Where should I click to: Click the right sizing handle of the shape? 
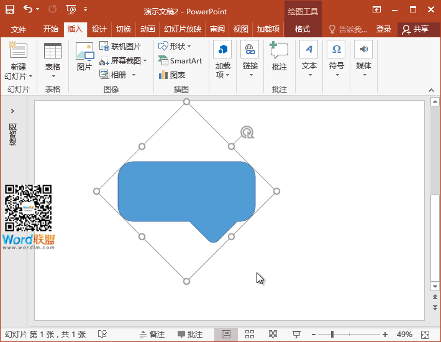[x=276, y=192]
